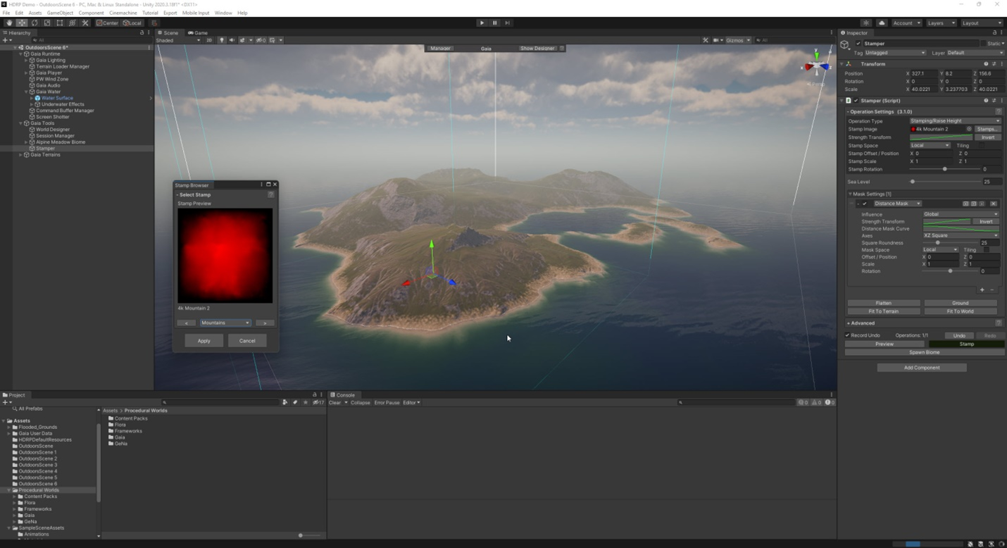Select the Rotate tool
1007x548 pixels.
point(35,23)
